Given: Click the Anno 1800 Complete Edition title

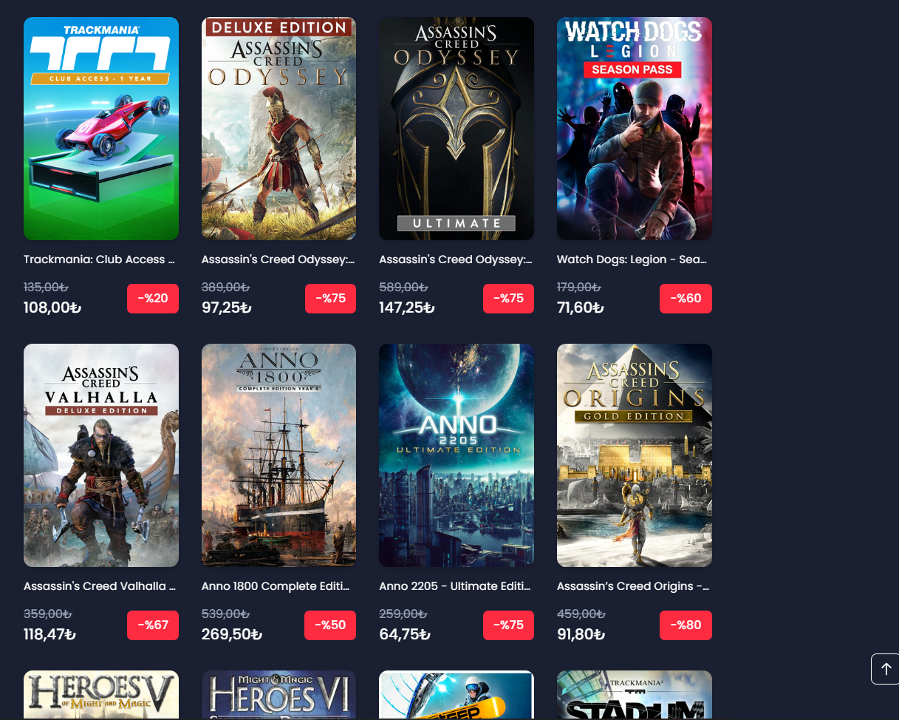Looking at the screenshot, I should coord(276,586).
